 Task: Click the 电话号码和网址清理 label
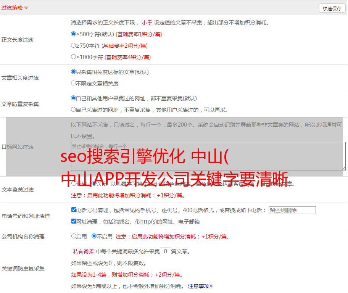26,216
